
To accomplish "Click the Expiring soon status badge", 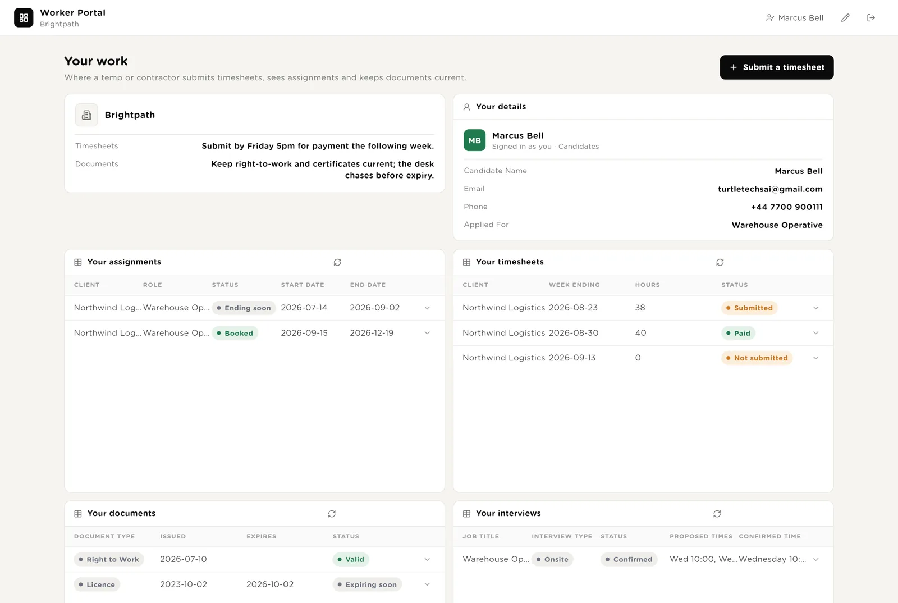I will (x=367, y=585).
